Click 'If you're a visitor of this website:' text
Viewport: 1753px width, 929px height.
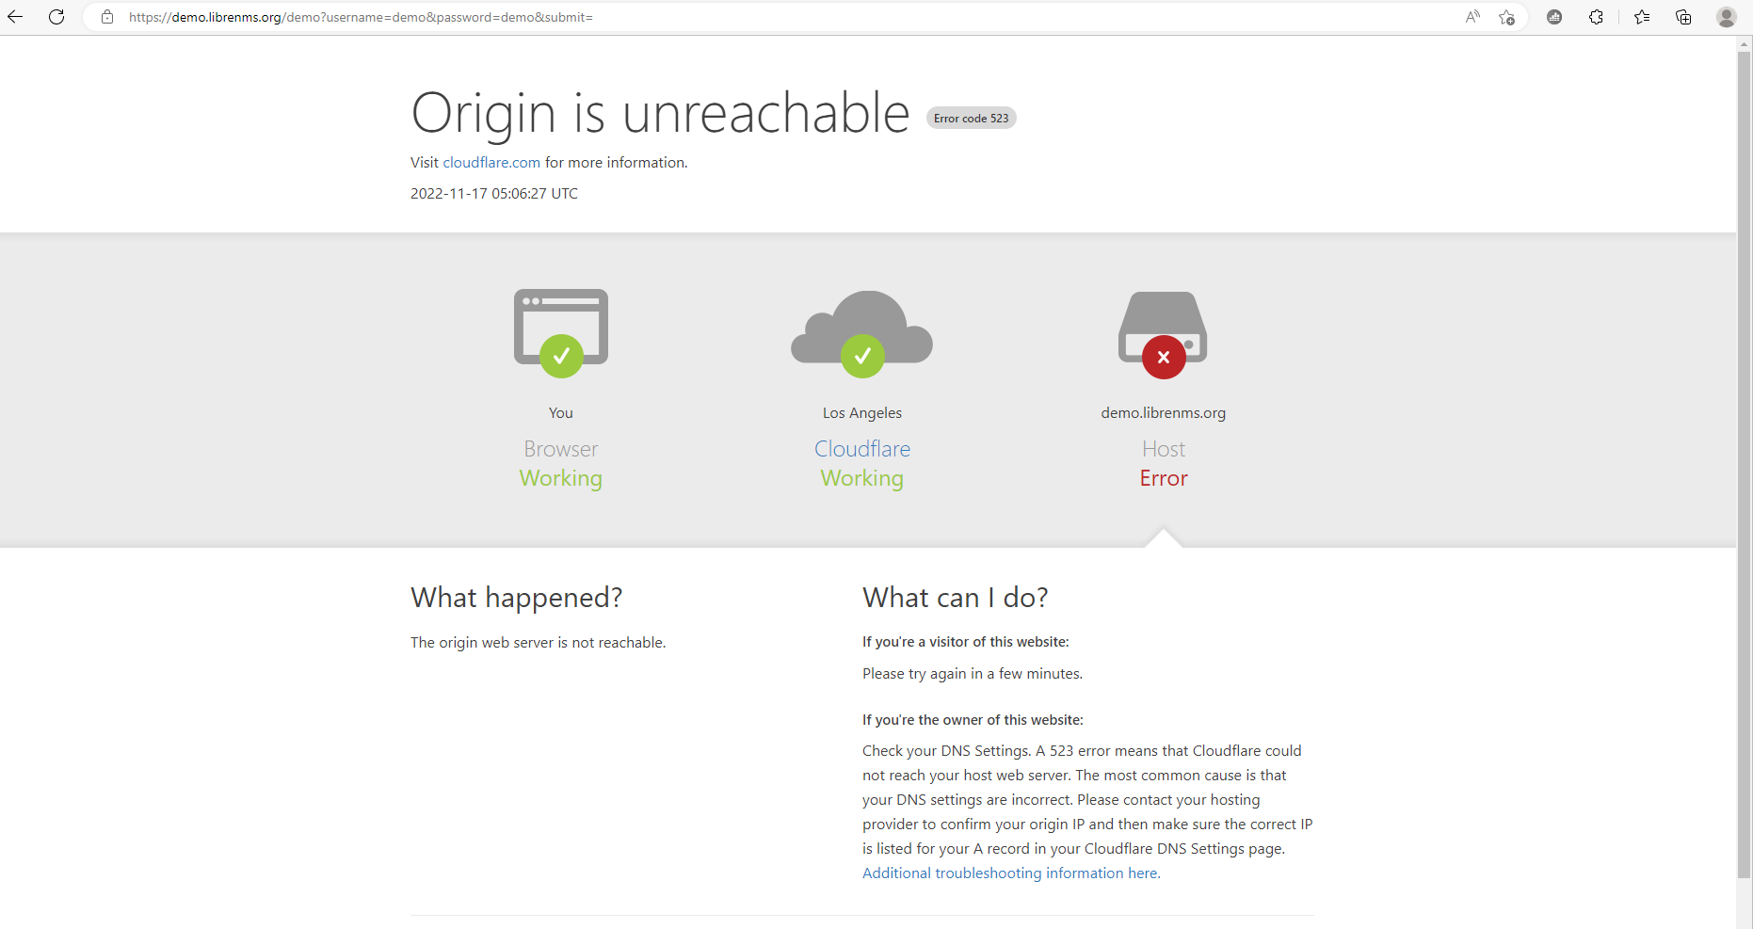tap(966, 642)
